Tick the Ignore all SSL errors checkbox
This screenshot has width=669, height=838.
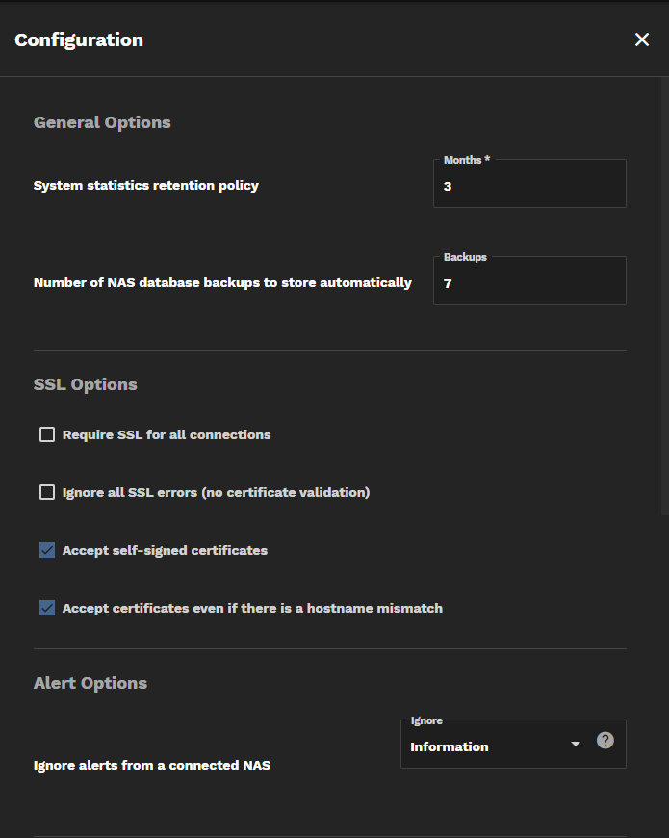click(x=47, y=492)
